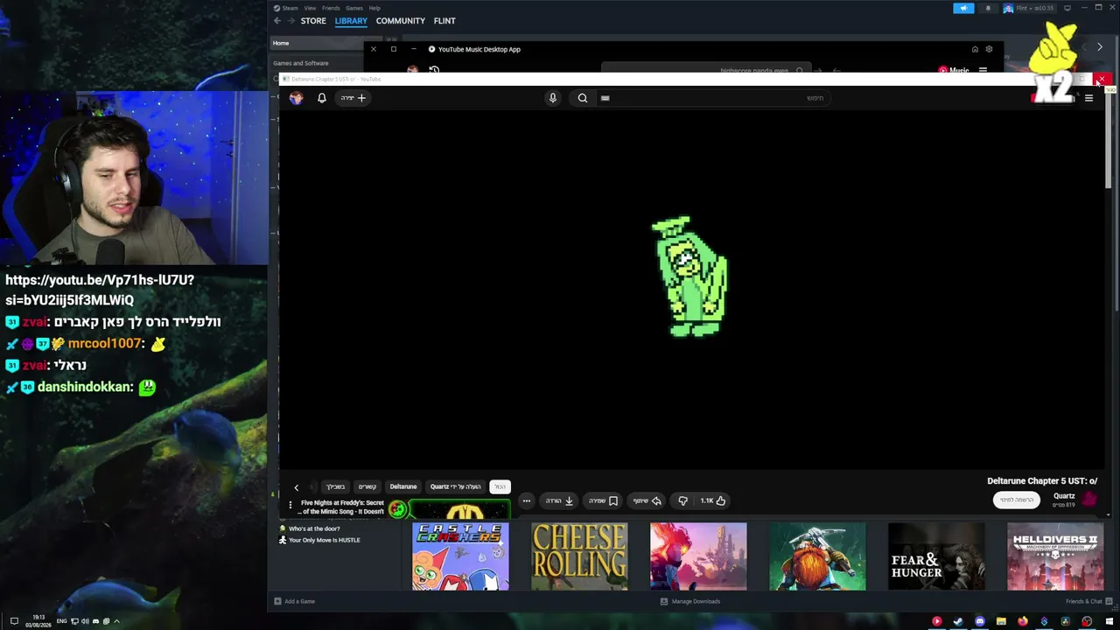Open the Fear & Hunger game cover

click(936, 556)
